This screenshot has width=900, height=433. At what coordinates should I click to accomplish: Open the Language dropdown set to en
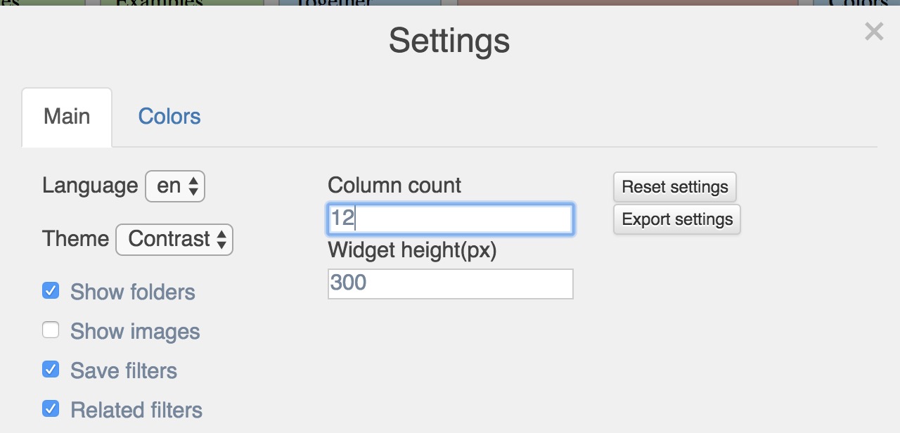(x=175, y=186)
